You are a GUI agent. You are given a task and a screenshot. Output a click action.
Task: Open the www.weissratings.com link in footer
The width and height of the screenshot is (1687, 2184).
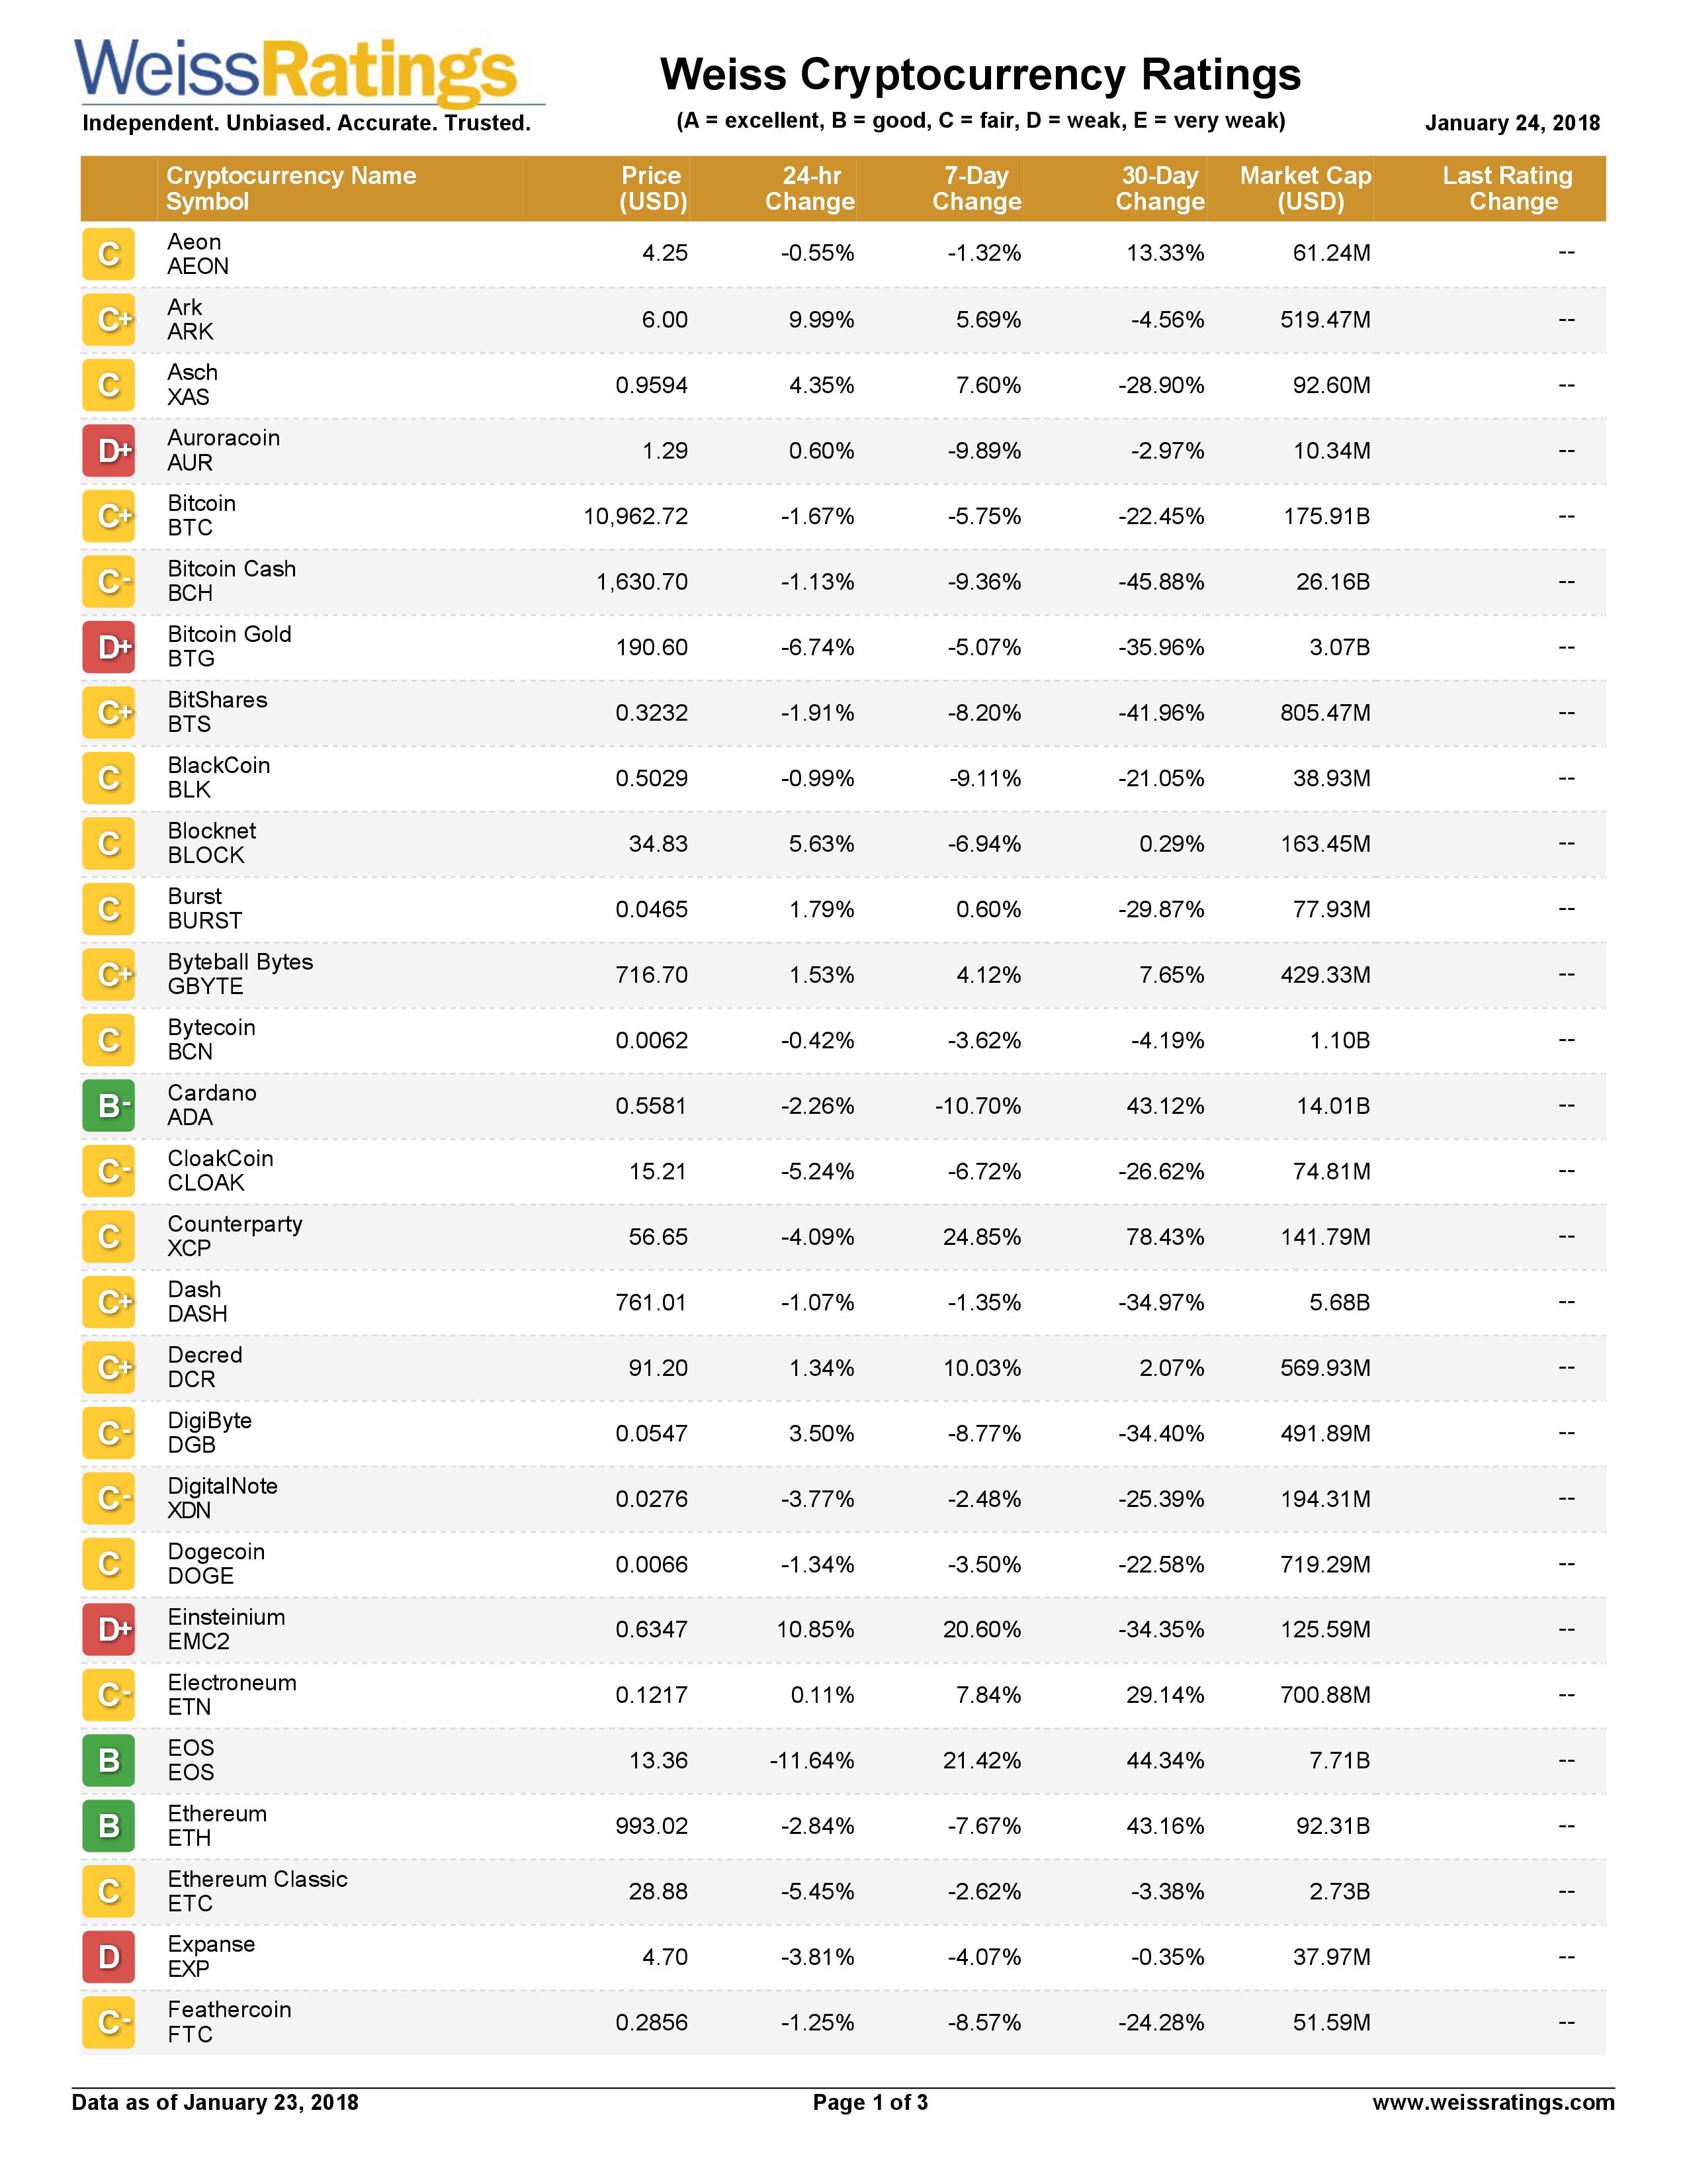click(1493, 2102)
